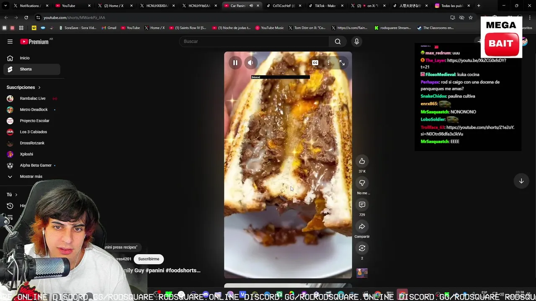Viewport: 536px width, 301px height.
Task: Click the YouTube Premium logo
Action: tap(34, 41)
